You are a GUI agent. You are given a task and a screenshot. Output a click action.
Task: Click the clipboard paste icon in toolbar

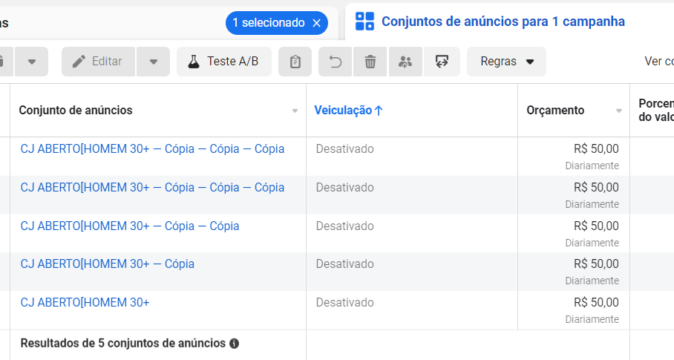[295, 62]
